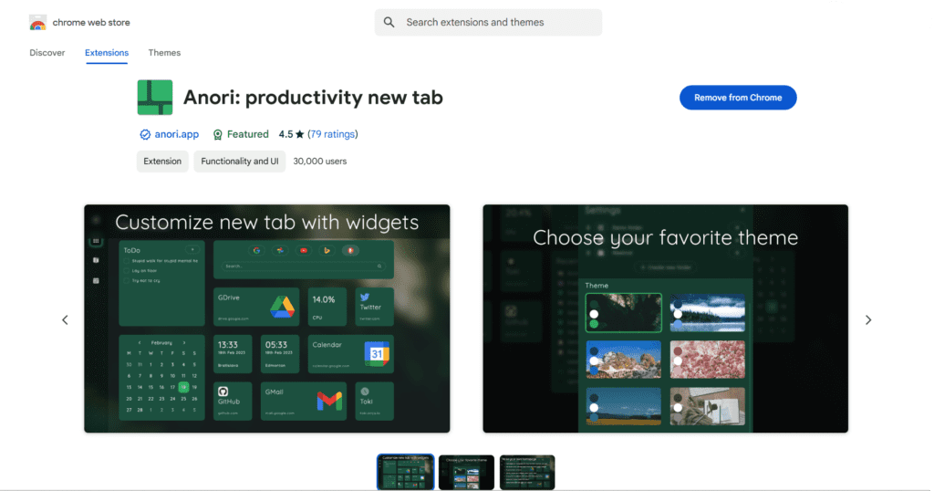Click the Google Drive icon in the screenshot

283,307
